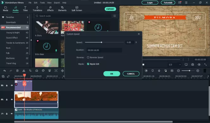The width and height of the screenshot is (210, 123).
Task: Open the Tools menu
Action: [42, 3]
